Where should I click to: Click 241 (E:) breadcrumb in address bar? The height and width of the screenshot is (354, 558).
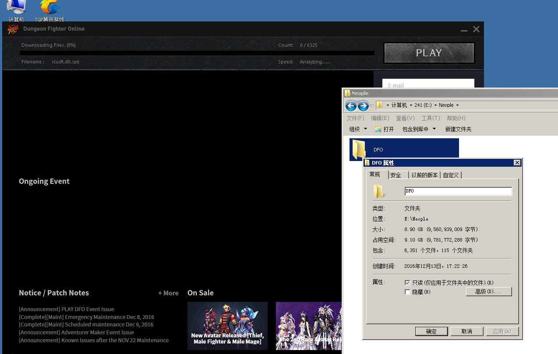[423, 105]
